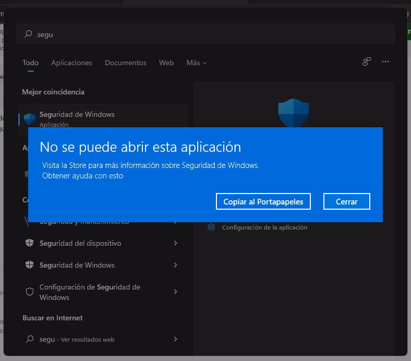Click the gear icon beside Configuración de la aplicación
This screenshot has width=411, height=361.
coord(211,227)
